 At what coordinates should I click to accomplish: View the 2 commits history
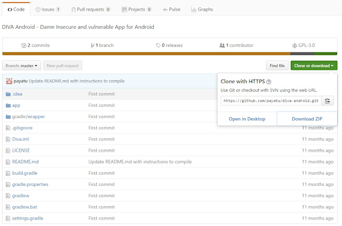(36, 45)
